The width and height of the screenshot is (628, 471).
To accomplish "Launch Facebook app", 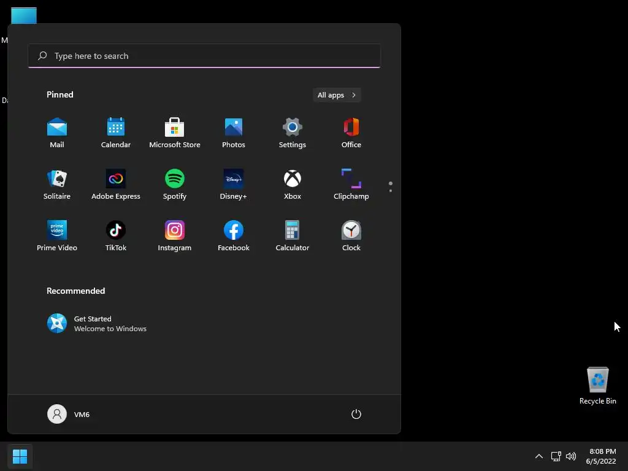I will 234,236.
